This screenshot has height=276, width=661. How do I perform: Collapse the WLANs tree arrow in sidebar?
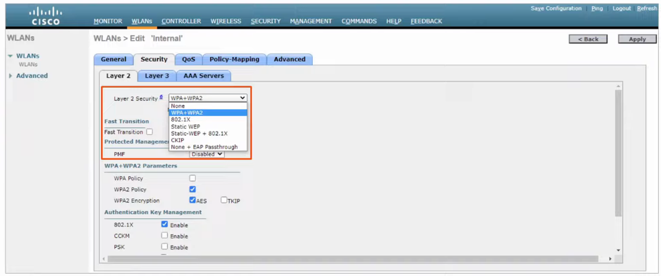(10, 56)
